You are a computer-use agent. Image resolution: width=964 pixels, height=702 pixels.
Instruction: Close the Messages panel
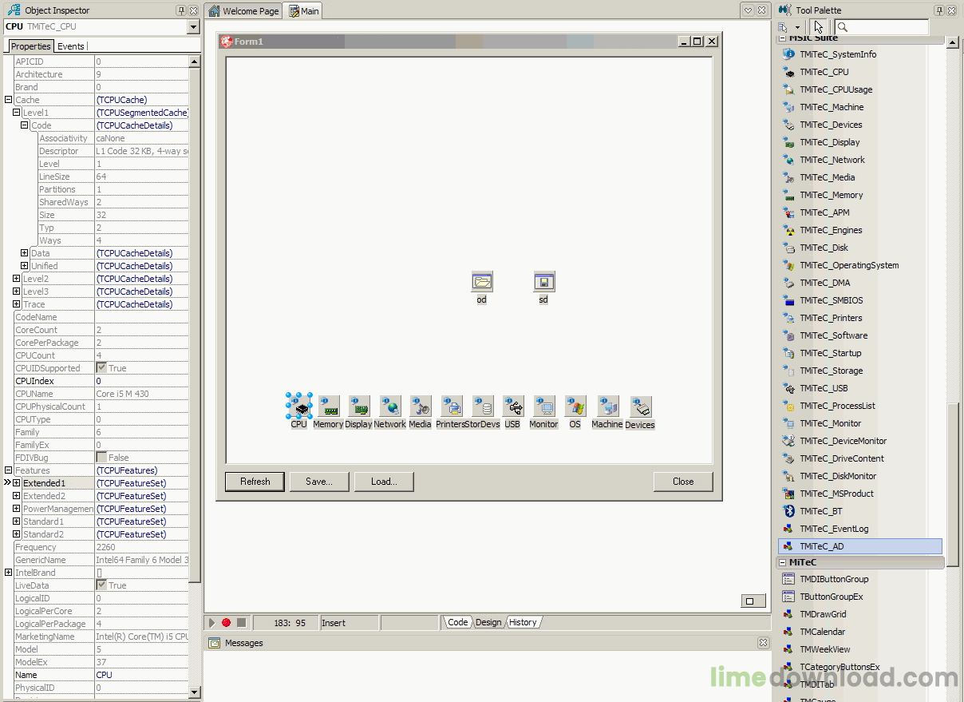tap(763, 643)
